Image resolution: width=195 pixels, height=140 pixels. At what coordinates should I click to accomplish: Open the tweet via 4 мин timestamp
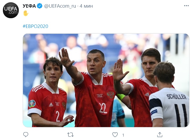(86, 6)
